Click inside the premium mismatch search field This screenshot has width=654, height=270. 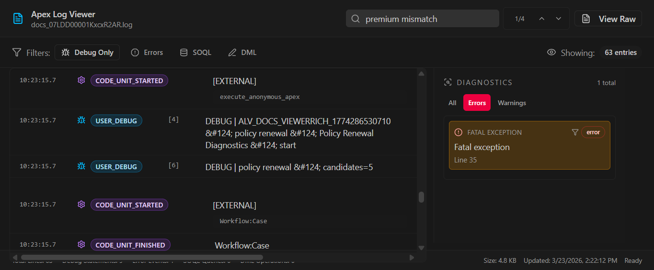tap(422, 19)
